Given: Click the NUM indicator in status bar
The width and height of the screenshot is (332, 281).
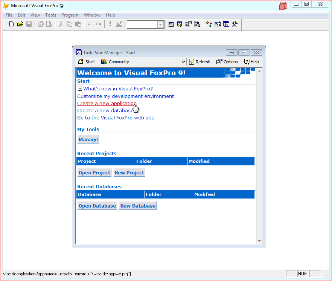Looking at the screenshot, I should pos(303,274).
